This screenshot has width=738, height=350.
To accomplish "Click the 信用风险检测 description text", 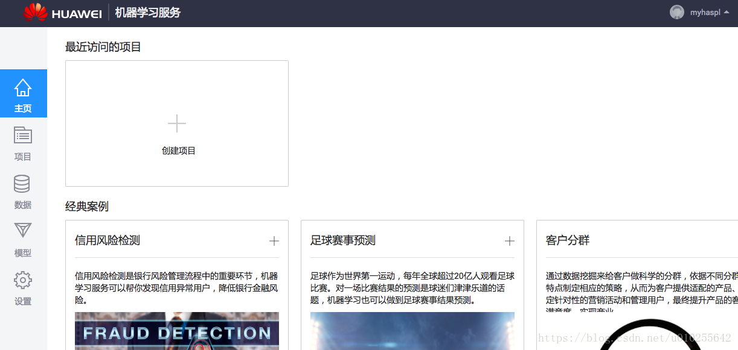I will coord(177,288).
